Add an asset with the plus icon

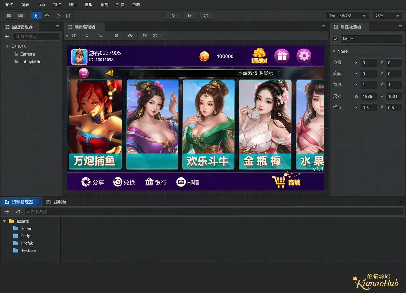7,212
